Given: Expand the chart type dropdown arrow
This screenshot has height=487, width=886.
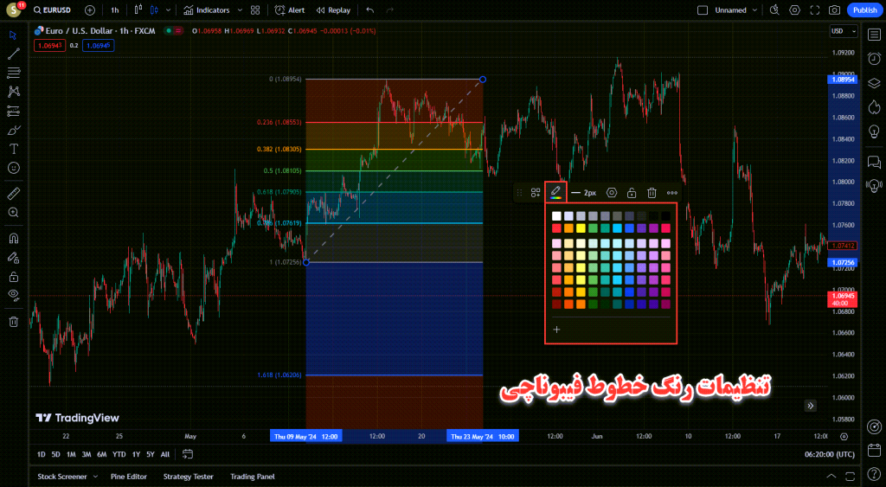Looking at the screenshot, I should click(x=168, y=10).
